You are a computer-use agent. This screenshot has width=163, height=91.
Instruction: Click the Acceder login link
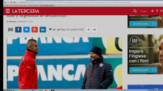point(143,11)
